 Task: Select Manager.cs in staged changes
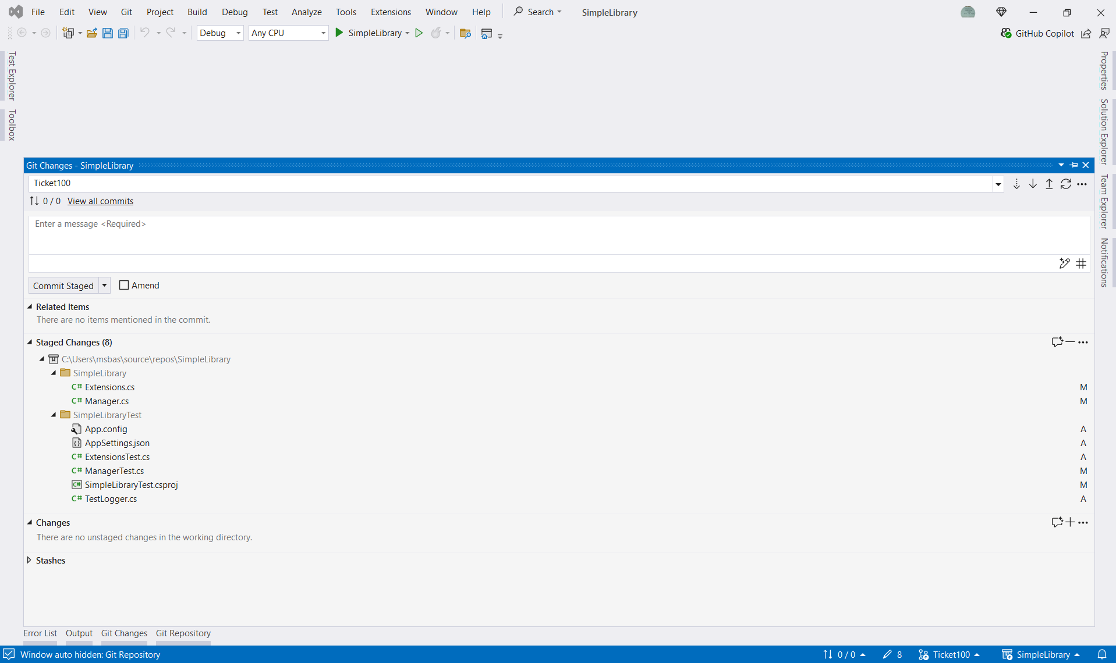[x=107, y=401]
